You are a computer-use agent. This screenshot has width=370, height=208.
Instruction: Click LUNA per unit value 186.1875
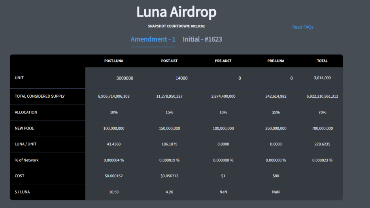pyautogui.click(x=169, y=144)
